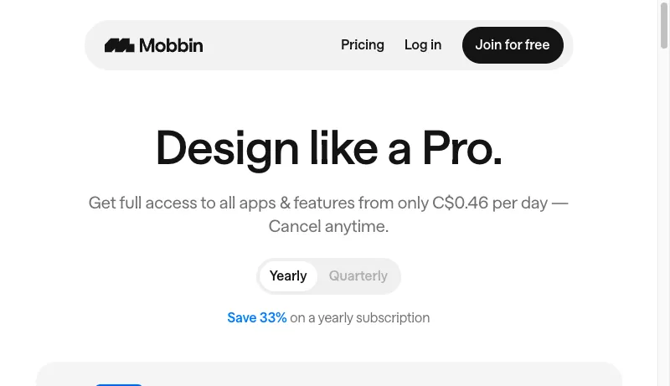Click the page scrollbar thumb
Viewport: 670px width, 386px height.
click(x=664, y=25)
